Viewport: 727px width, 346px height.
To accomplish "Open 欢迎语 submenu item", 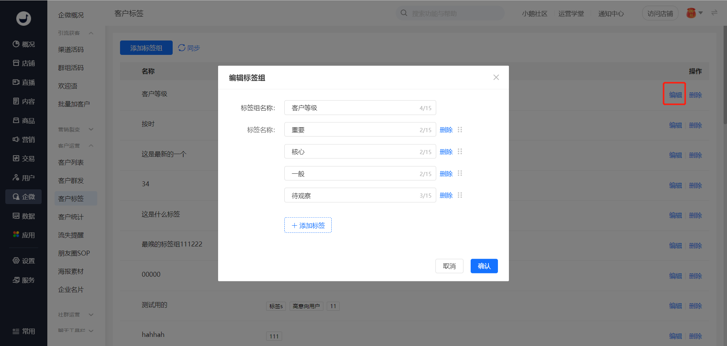I will click(x=68, y=86).
